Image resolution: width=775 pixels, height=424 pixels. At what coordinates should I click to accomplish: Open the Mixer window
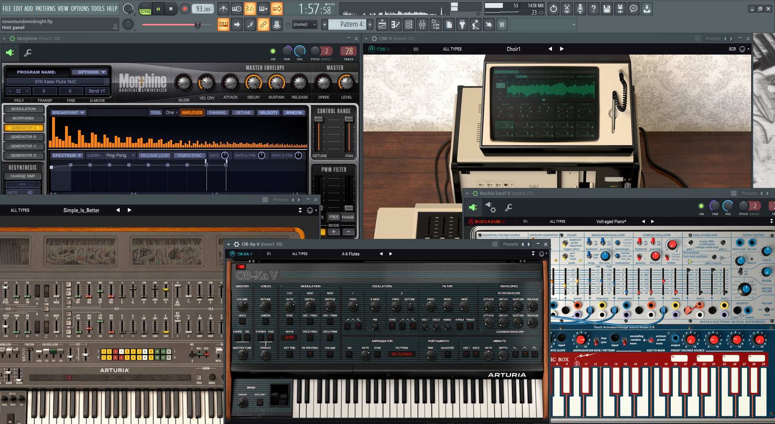click(x=422, y=25)
